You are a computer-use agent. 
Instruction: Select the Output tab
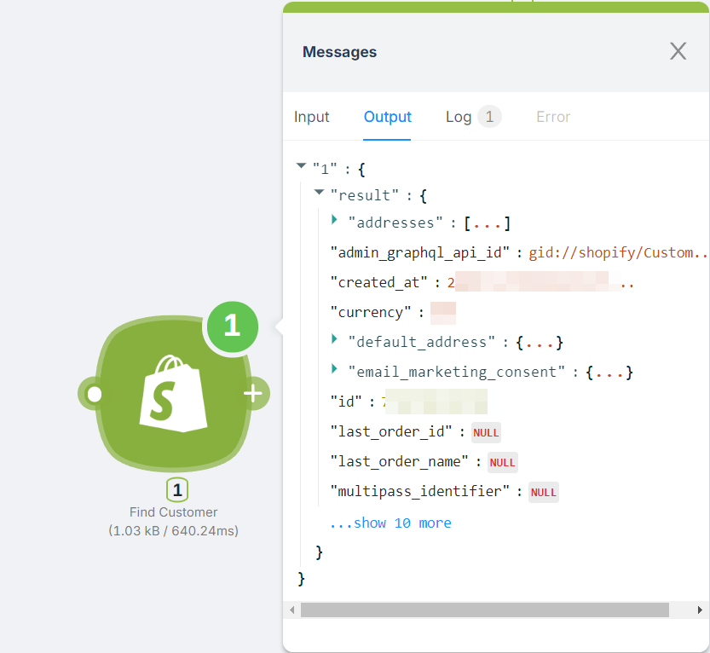(388, 117)
